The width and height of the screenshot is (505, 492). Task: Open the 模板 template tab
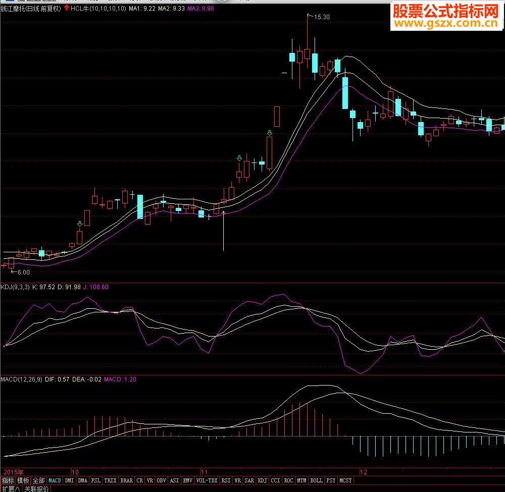23,480
